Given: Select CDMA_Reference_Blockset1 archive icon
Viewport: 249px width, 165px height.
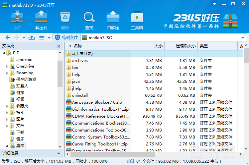Looking at the screenshot, I should (x=69, y=116).
